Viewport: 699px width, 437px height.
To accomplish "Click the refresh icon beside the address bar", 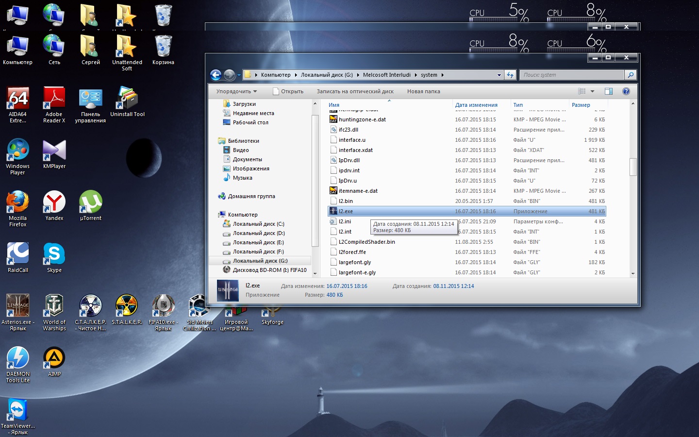I will (x=510, y=75).
